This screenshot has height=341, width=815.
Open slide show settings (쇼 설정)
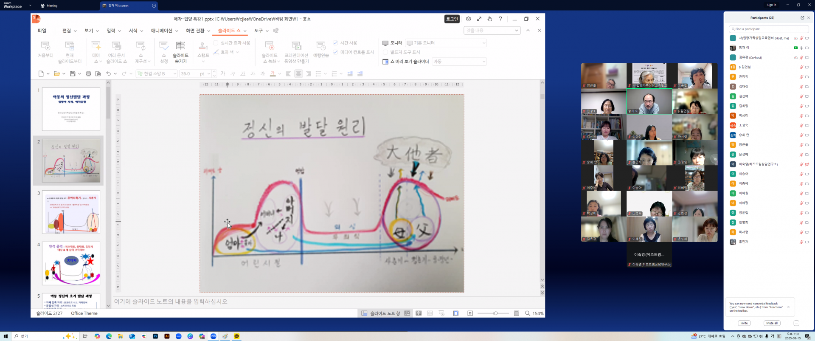point(164,52)
